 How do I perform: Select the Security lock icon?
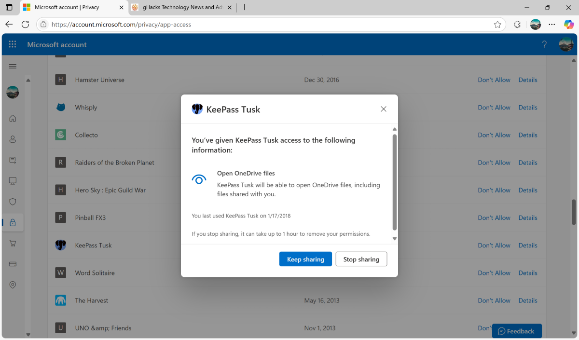(13, 222)
